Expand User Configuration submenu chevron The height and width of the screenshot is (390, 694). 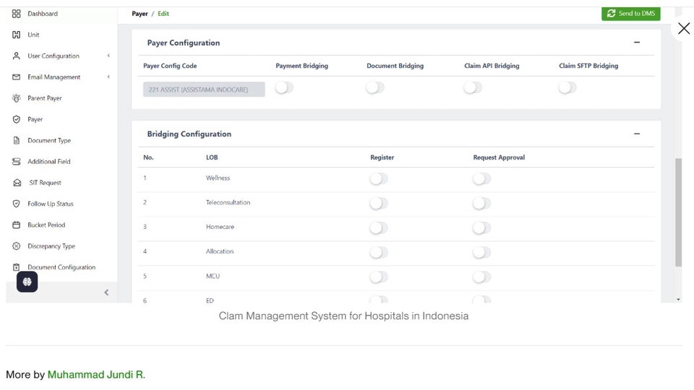(108, 56)
